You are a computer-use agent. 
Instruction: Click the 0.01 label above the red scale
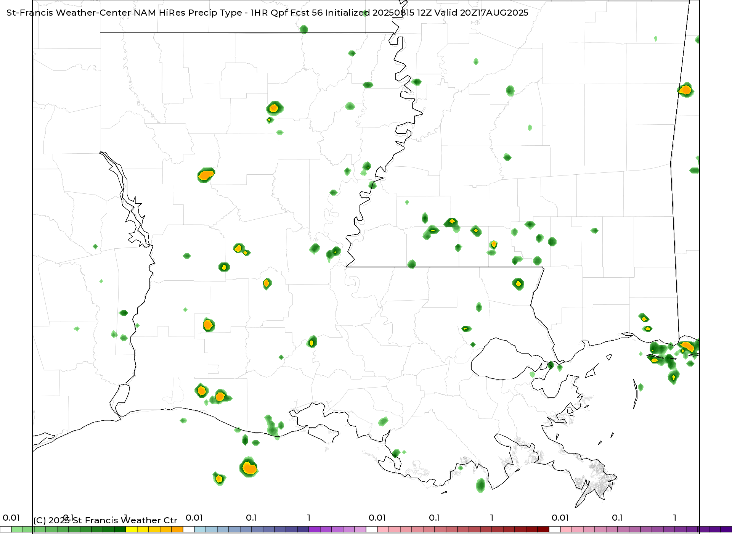pos(377,518)
